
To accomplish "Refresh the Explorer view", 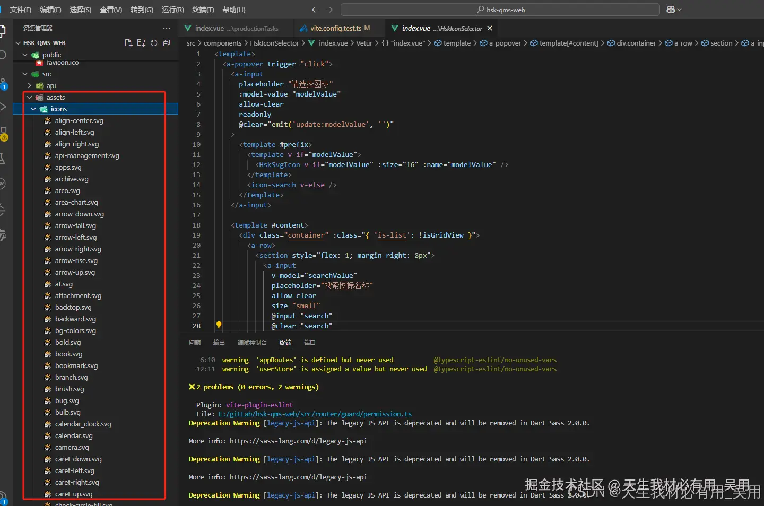I will pyautogui.click(x=154, y=43).
